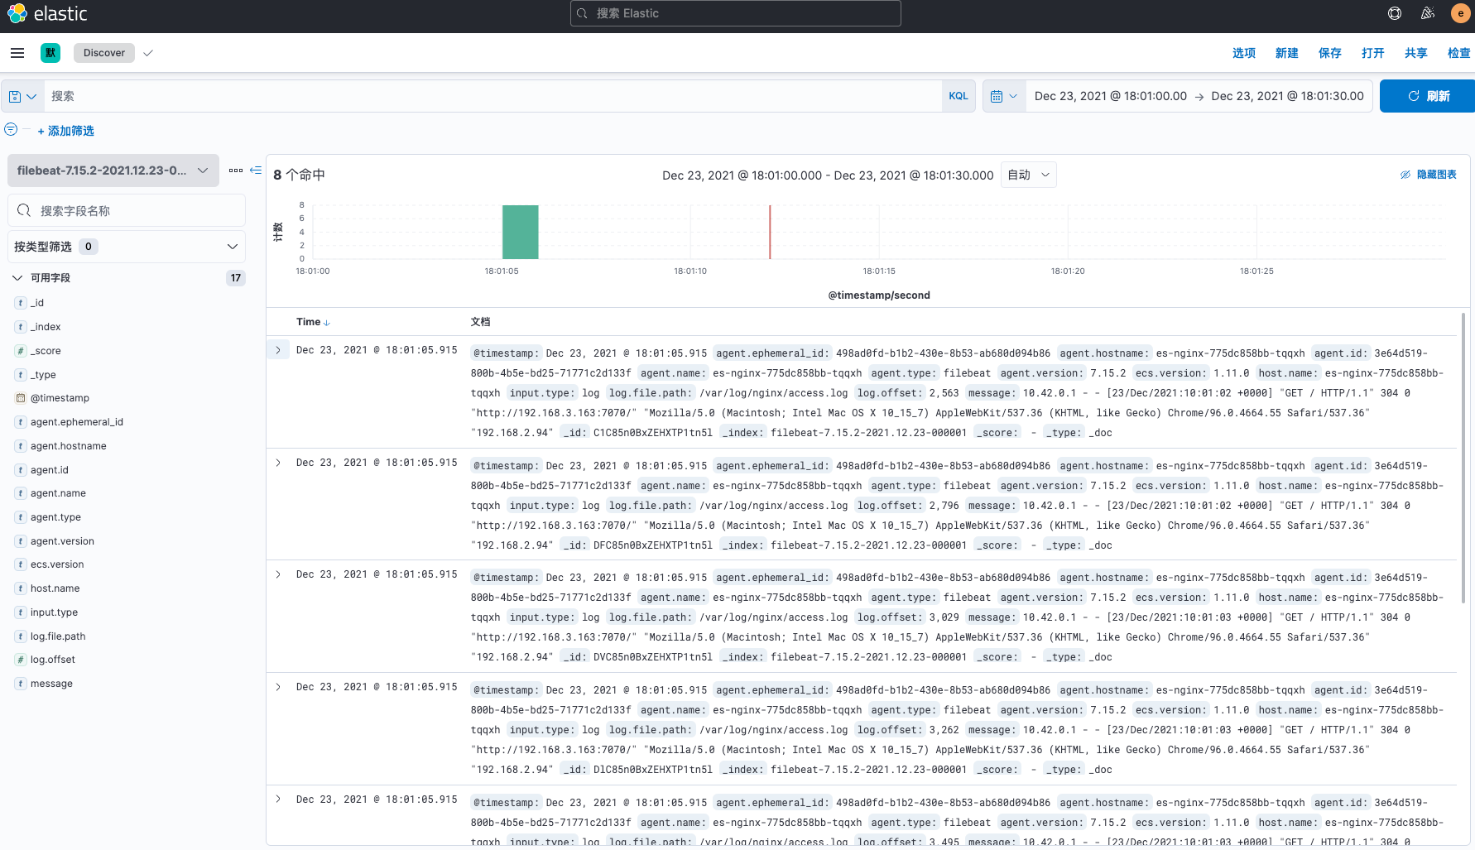Open the 自动 interval dropdown

tap(1029, 175)
